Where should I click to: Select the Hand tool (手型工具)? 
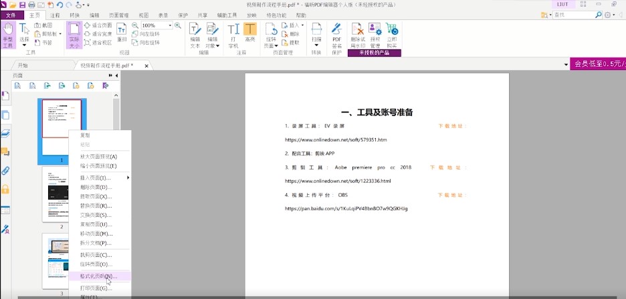pyautogui.click(x=8, y=35)
